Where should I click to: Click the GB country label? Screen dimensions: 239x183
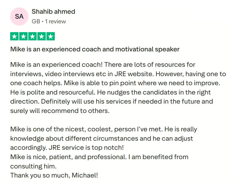point(36,21)
